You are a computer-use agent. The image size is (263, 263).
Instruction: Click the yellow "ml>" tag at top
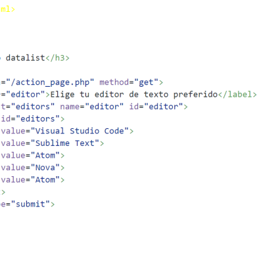7,9
